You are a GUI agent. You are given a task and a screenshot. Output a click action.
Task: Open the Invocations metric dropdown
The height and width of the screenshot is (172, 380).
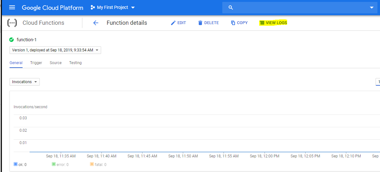coord(24,82)
